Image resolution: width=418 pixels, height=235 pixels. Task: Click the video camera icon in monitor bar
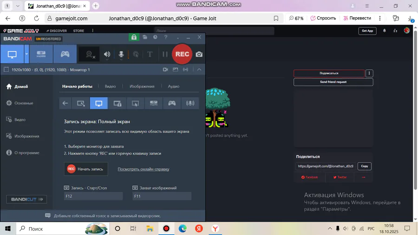pos(165,70)
